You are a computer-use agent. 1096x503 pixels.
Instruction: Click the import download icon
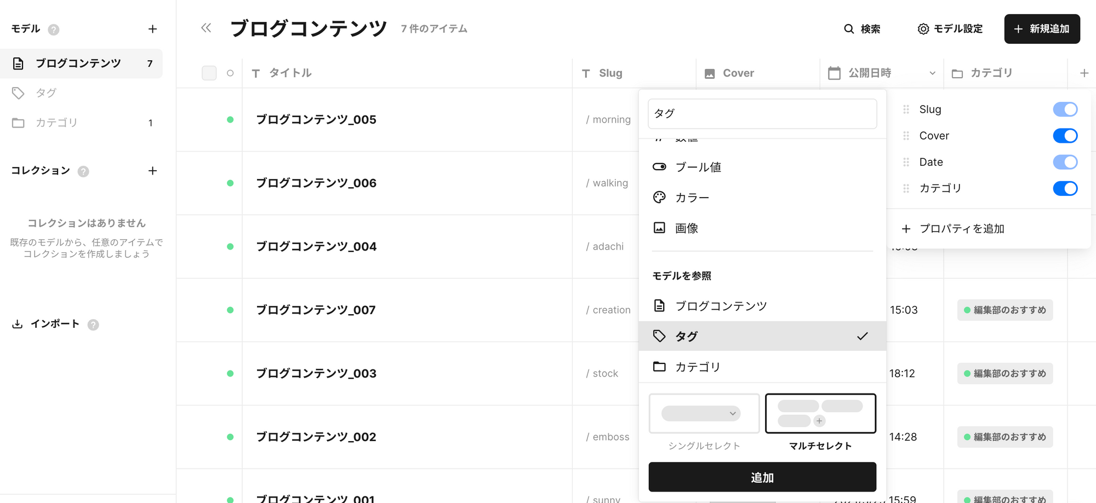point(18,324)
